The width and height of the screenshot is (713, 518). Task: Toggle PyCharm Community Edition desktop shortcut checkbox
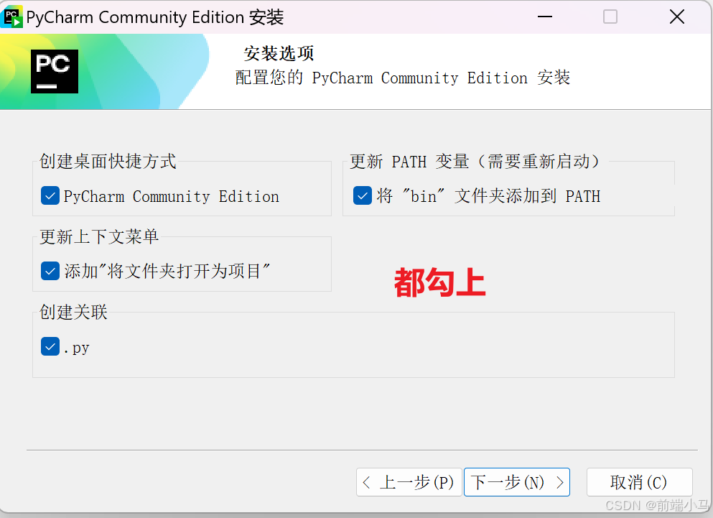(x=50, y=195)
